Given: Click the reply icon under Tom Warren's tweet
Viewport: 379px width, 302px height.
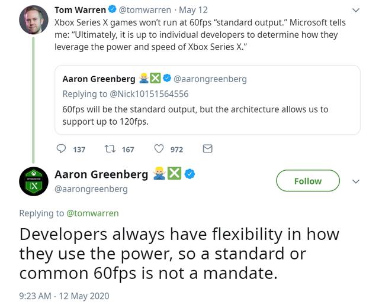Looking at the screenshot, I should click(x=62, y=150).
